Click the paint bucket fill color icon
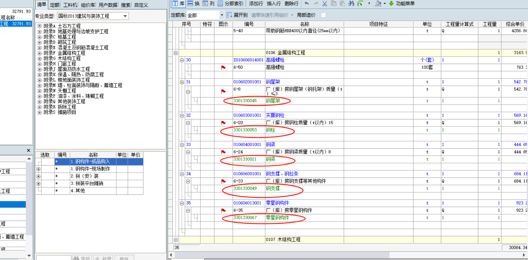The width and height of the screenshot is (528, 260). [x=378, y=3]
